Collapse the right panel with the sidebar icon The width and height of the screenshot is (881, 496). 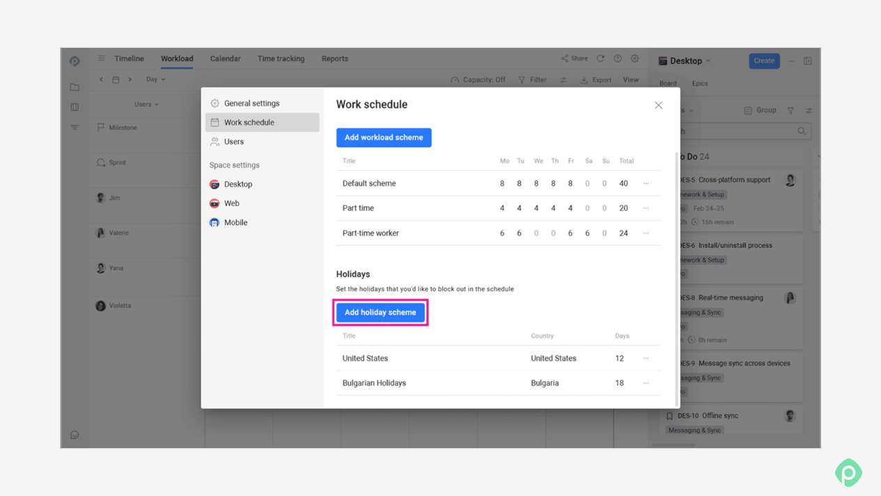tap(808, 61)
